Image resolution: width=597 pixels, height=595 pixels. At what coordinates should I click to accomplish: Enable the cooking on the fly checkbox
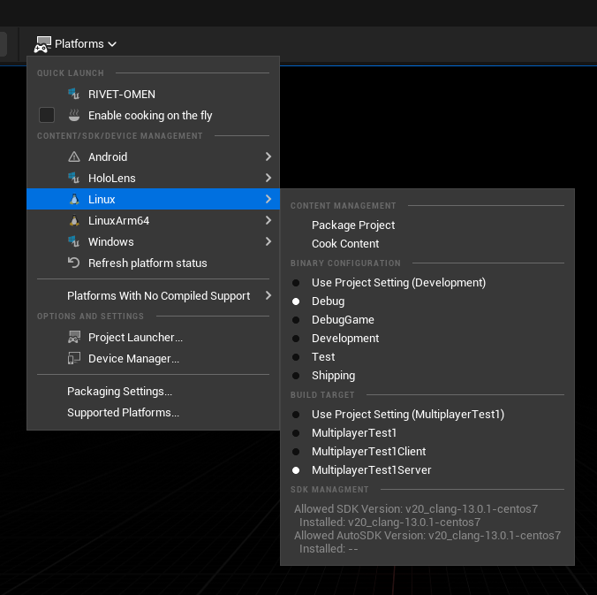coord(47,116)
